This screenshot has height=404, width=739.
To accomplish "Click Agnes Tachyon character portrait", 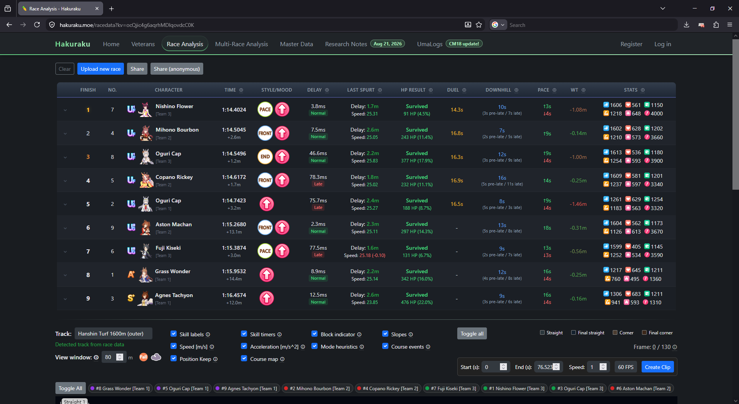I will click(x=145, y=298).
